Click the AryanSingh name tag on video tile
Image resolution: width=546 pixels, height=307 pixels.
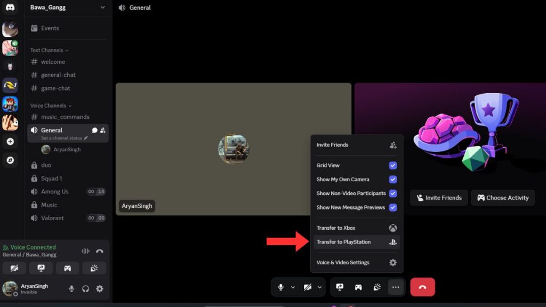pyautogui.click(x=137, y=206)
